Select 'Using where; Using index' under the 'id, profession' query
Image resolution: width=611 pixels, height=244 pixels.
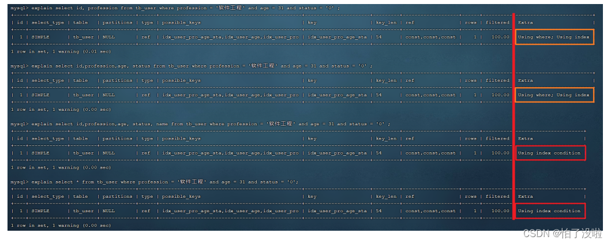554,37
